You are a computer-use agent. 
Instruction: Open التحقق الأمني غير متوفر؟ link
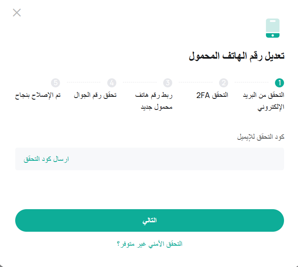pyautogui.click(x=150, y=244)
